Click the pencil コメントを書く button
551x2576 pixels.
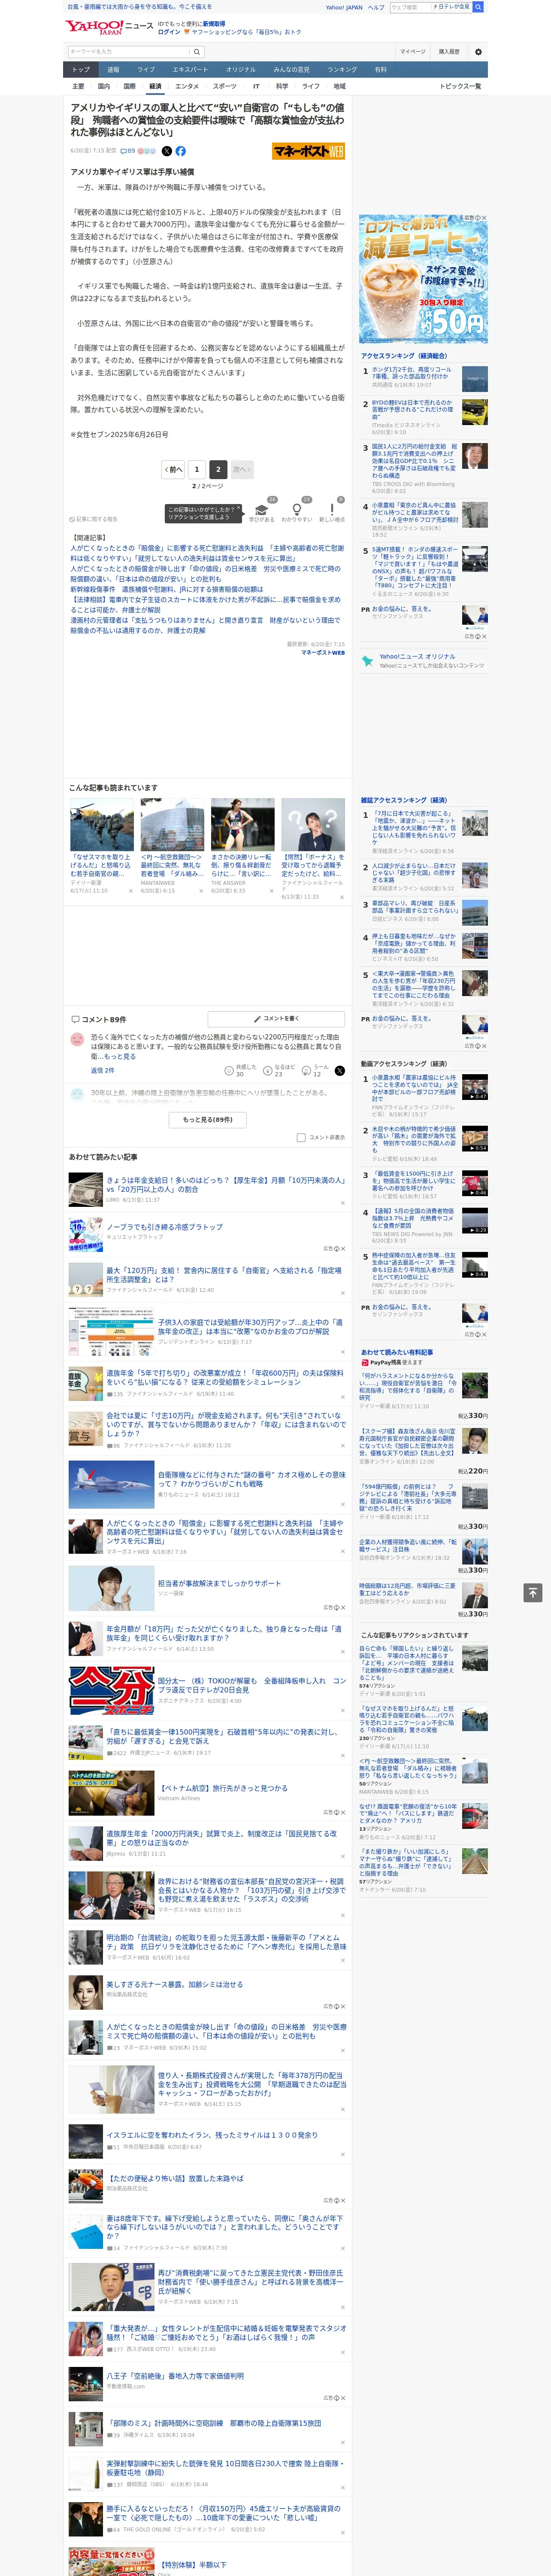(276, 1019)
